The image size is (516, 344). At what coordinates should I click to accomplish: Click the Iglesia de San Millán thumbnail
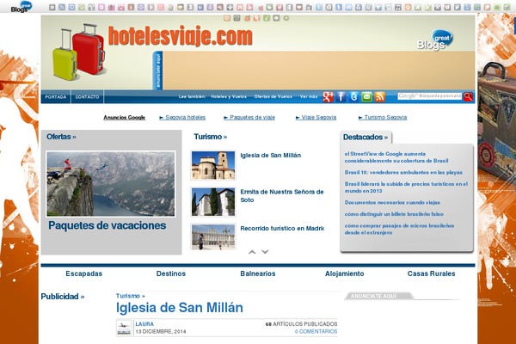click(213, 165)
